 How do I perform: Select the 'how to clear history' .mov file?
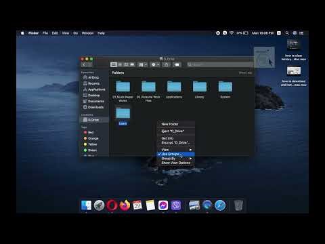pos(293,50)
